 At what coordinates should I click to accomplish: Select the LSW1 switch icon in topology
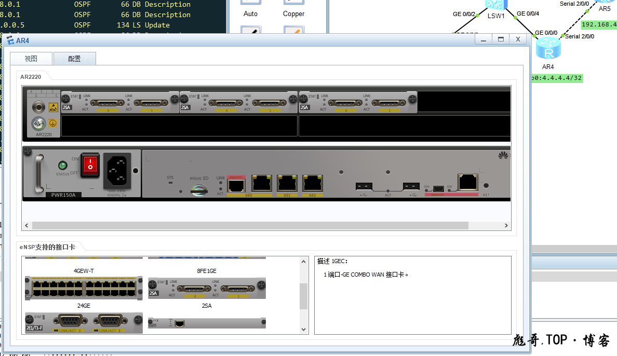[495, 4]
